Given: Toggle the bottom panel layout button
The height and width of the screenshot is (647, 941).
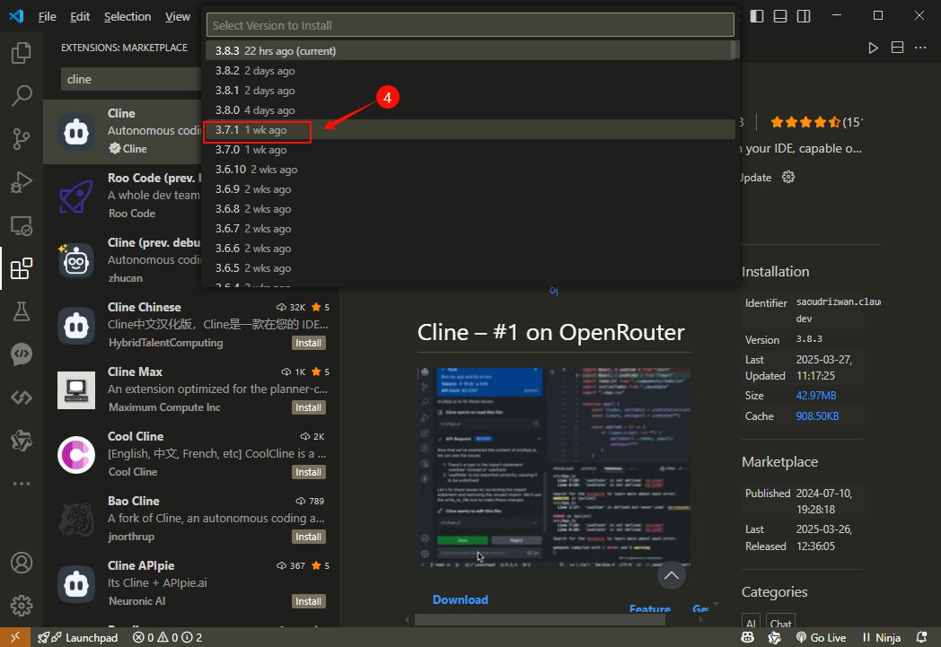Looking at the screenshot, I should (780, 16).
